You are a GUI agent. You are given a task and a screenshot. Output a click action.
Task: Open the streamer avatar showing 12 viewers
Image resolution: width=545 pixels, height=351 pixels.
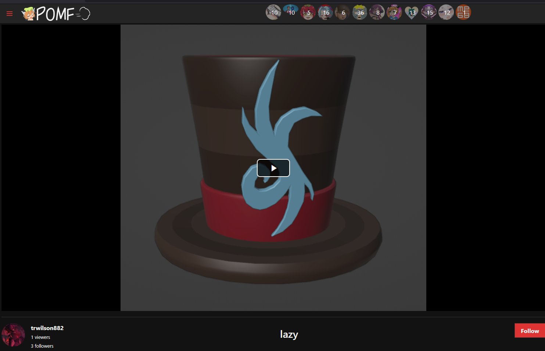click(446, 12)
